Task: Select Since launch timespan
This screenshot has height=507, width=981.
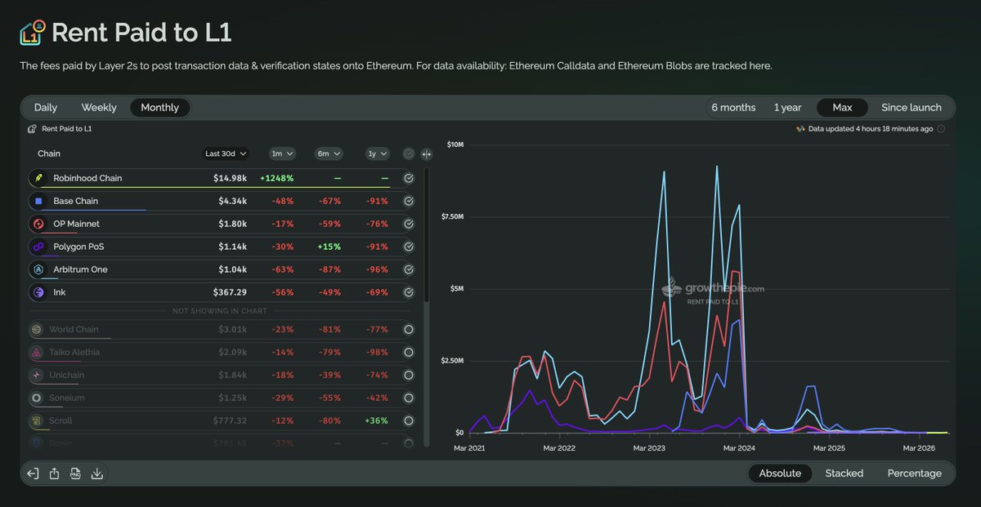Action: 912,108
